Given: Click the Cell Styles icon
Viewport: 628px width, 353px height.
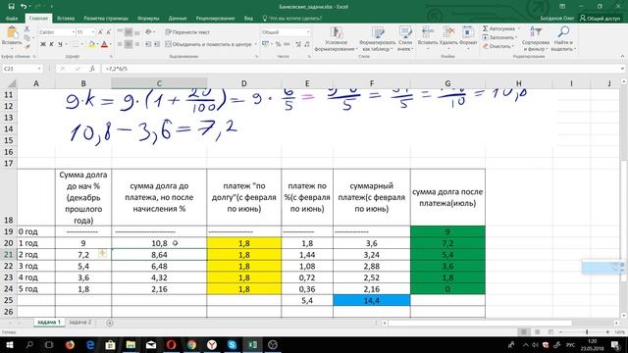Looking at the screenshot, I should pyautogui.click(x=405, y=32).
